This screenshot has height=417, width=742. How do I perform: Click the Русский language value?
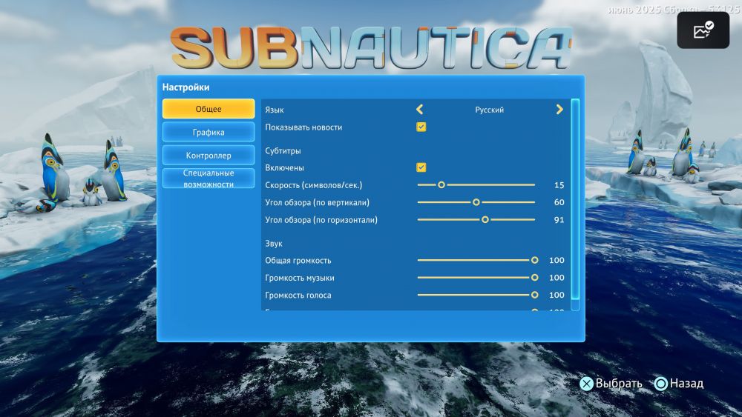tap(490, 110)
